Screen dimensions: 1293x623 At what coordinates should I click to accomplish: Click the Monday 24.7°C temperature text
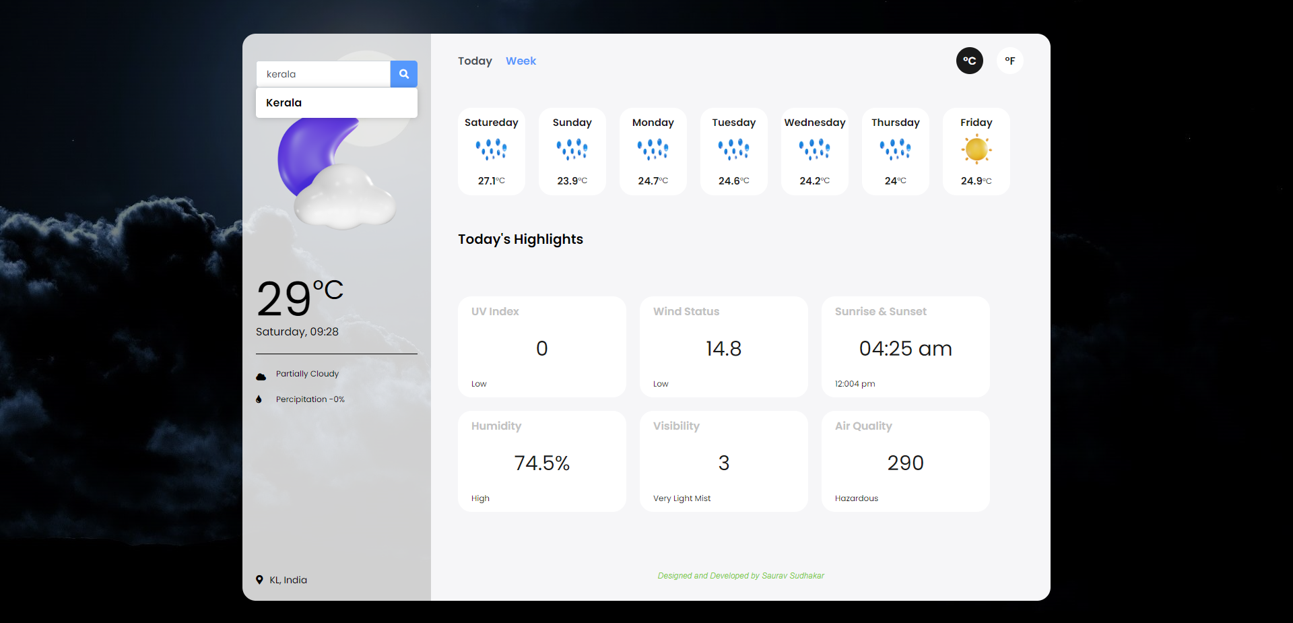[x=653, y=181]
